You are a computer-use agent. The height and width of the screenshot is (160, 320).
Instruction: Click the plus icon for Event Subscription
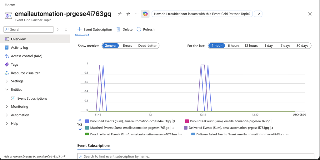79,29
